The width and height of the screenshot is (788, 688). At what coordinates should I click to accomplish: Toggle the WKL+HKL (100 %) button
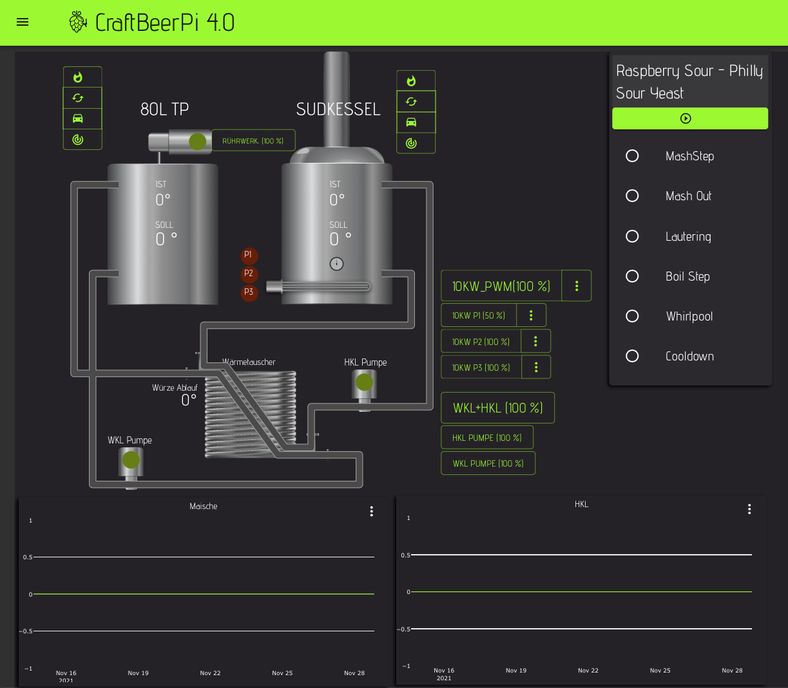[x=497, y=408]
